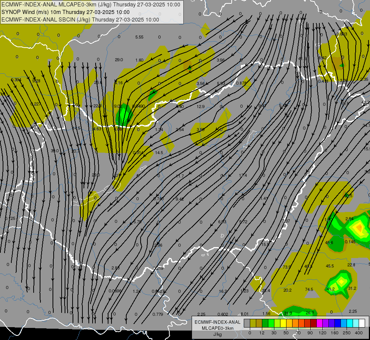Screen dimensions: 370x340
Task: Click the legend tick label 120
Action: [322, 333]
